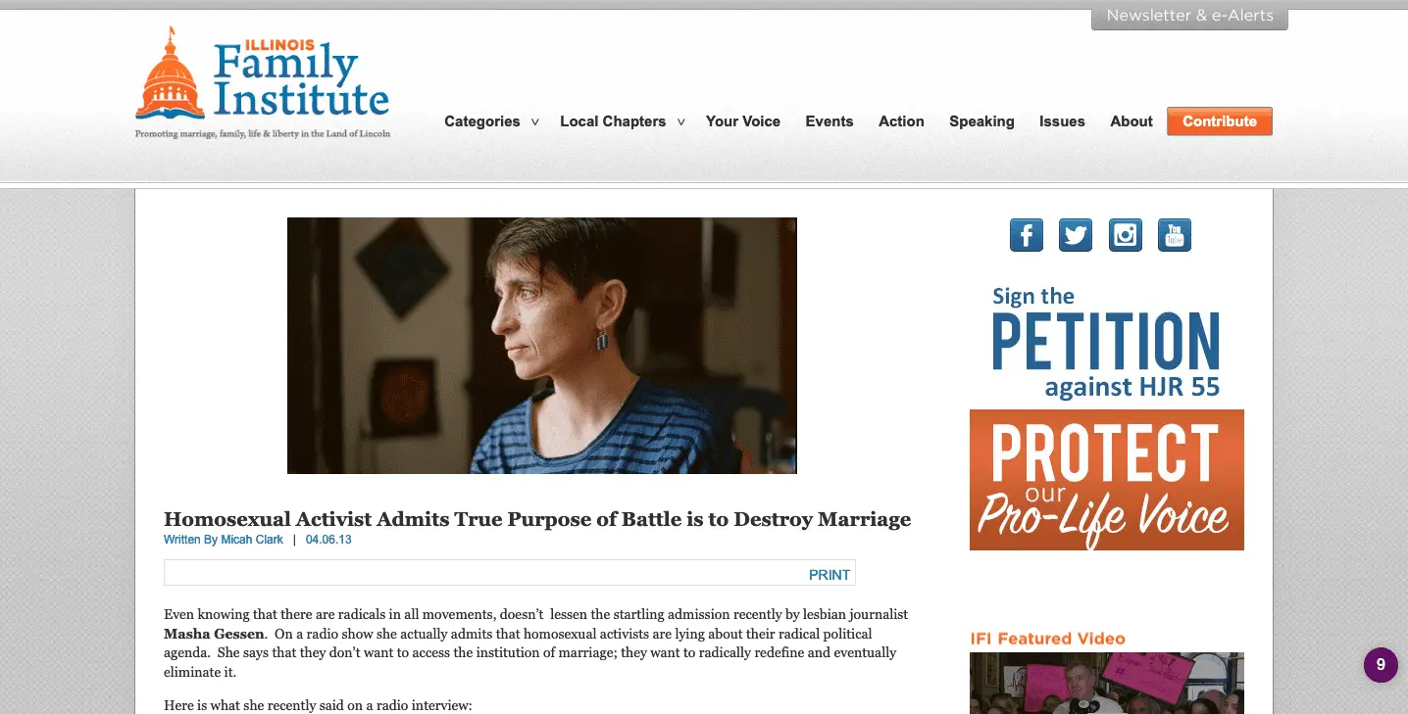The height and width of the screenshot is (714, 1408).
Task: Open the About page
Action: pyautogui.click(x=1131, y=121)
